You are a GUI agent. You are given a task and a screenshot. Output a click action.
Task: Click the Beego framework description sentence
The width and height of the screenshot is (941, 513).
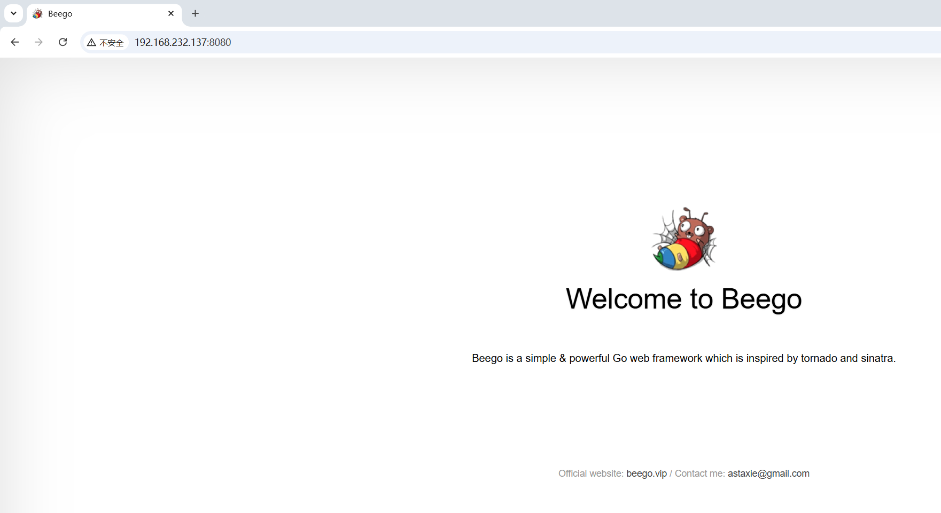684,358
